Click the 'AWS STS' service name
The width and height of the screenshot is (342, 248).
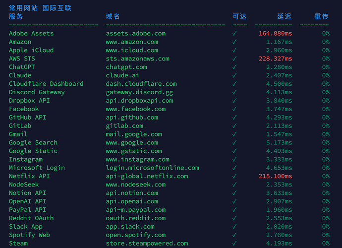(22, 59)
